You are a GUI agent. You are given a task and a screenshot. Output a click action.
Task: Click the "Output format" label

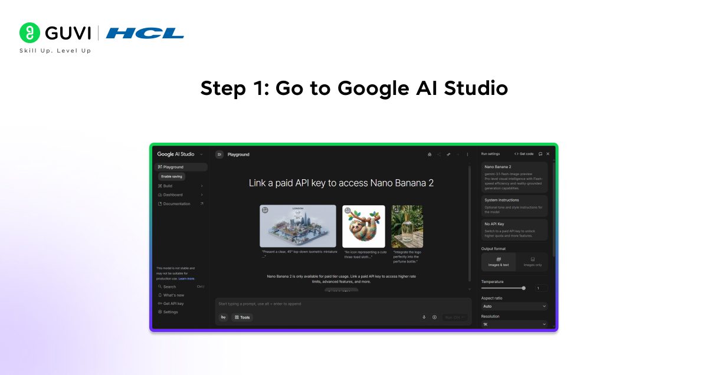[493, 248]
